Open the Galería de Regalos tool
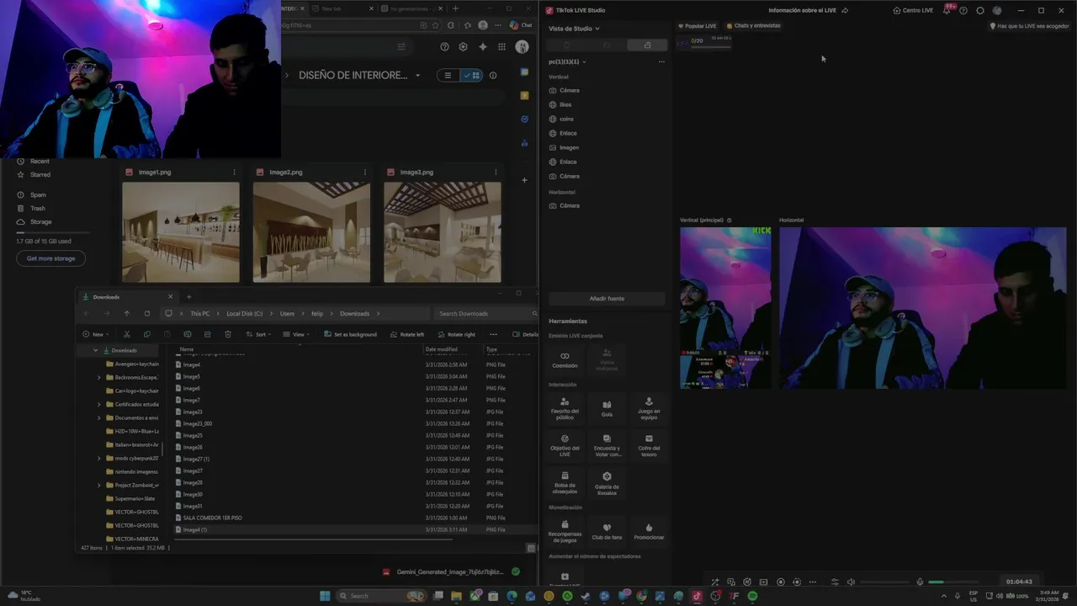1077x606 pixels. point(607,482)
